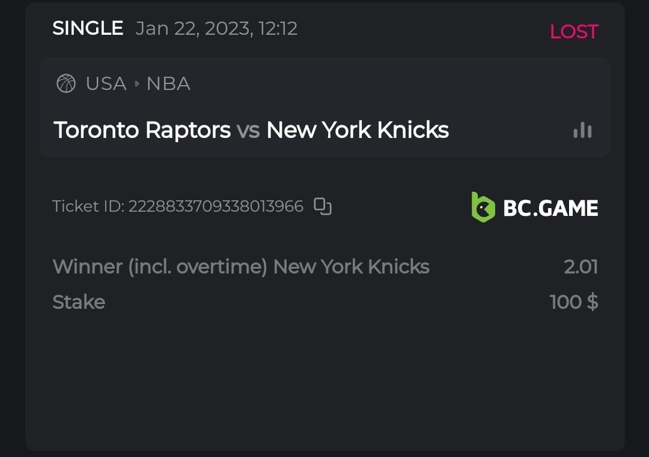This screenshot has width=649, height=457.
Task: Click the BC.GAME brand name text
Action: pyautogui.click(x=550, y=208)
